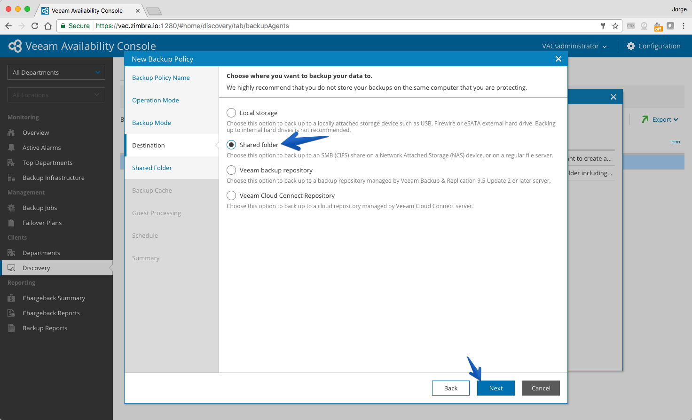Open Discovery in the sidebar
Viewport: 692px width, 420px height.
(56, 268)
